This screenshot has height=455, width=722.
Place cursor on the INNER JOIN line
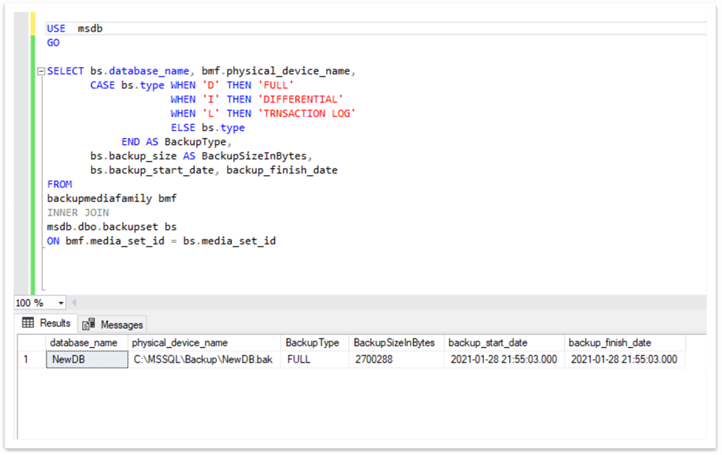pyautogui.click(x=78, y=212)
